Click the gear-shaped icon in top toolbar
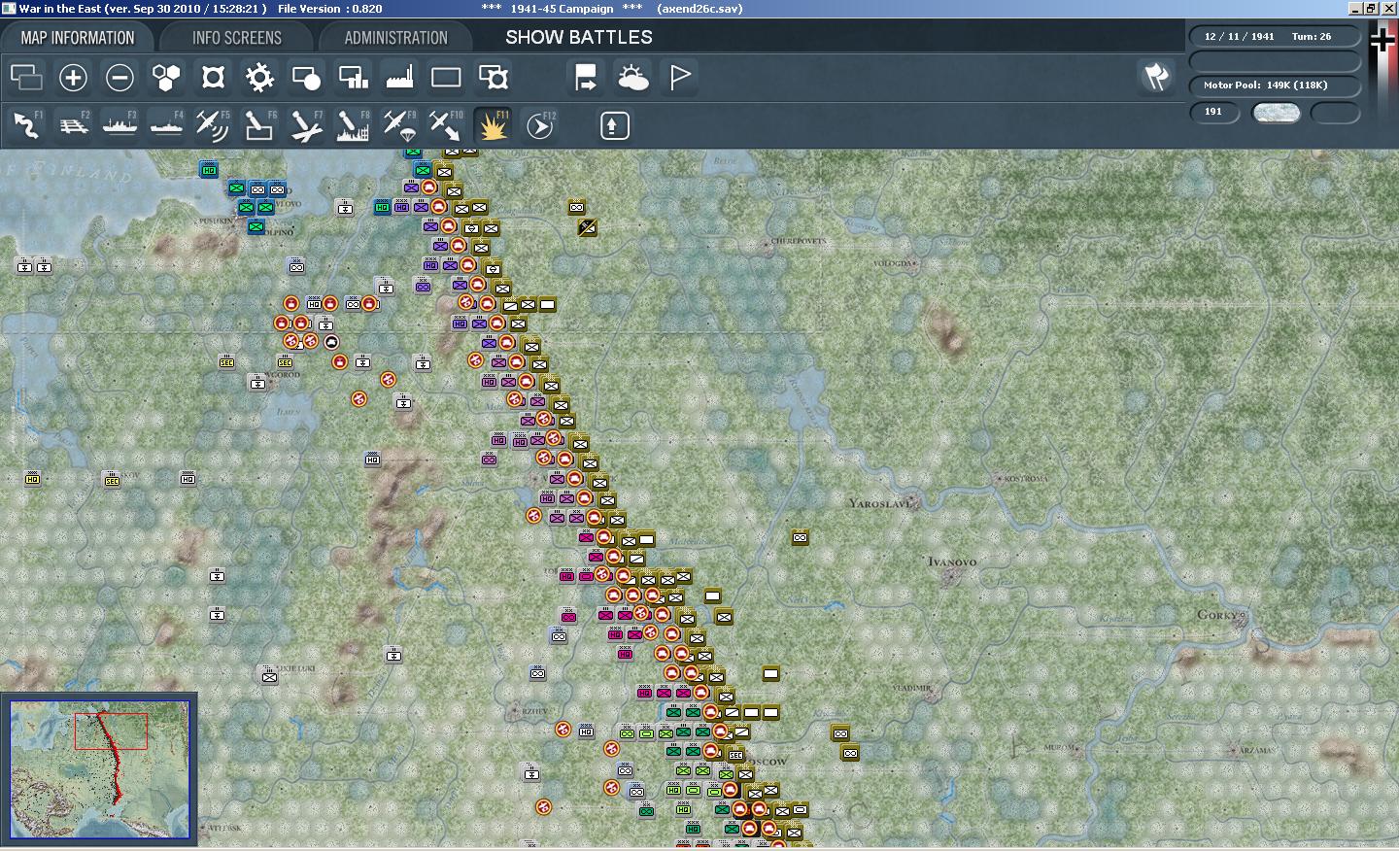 [259, 78]
